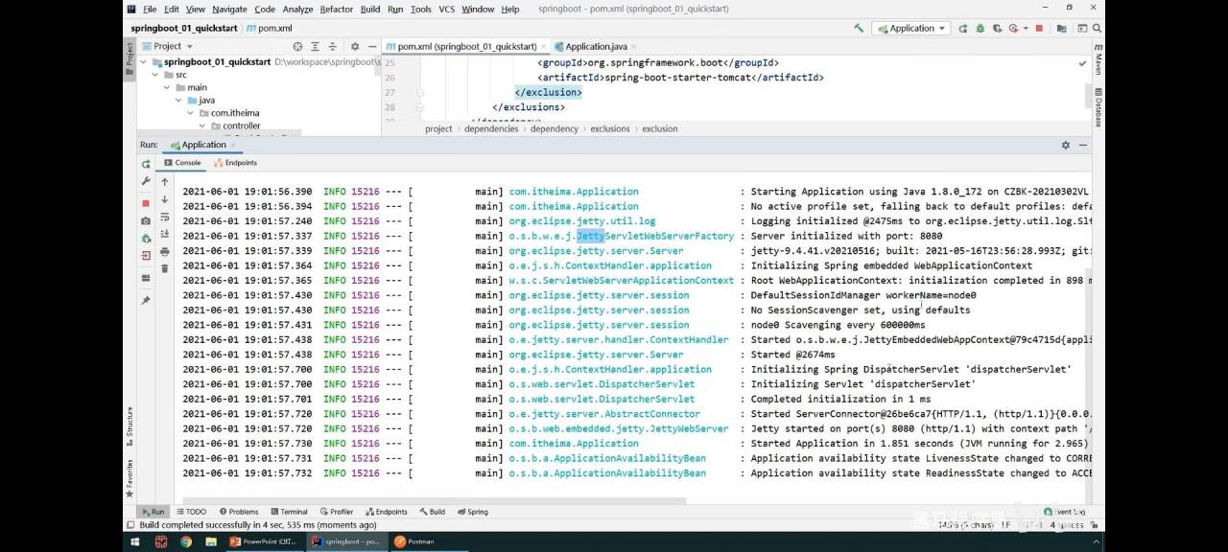This screenshot has height=552, width=1228.
Task: Open Problems tool window button
Action: 238,512
